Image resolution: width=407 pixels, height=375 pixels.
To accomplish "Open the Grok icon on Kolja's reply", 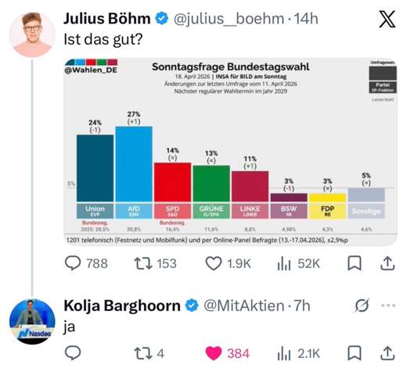I will pyautogui.click(x=362, y=305).
